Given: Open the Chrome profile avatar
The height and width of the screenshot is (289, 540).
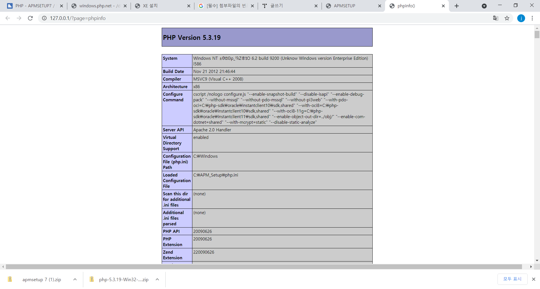Looking at the screenshot, I should click(521, 18).
